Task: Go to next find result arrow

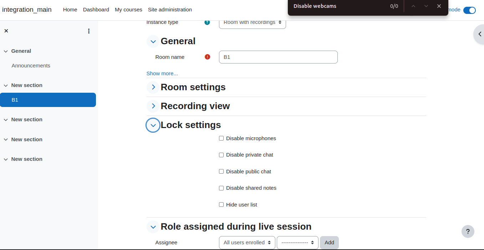Action: pos(426,6)
